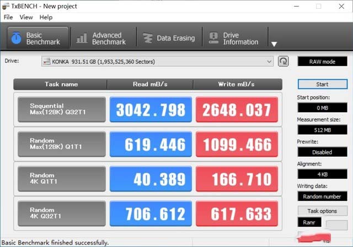This screenshot has width=353, height=247.
Task: Open the Help menu
Action: pos(46,17)
